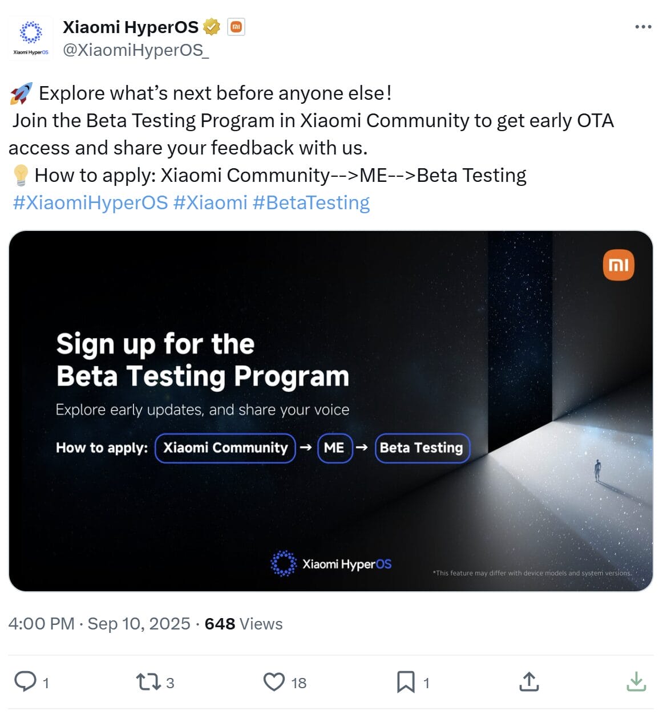
Task: Open the #Xiaomi hashtag
Action: 211,202
